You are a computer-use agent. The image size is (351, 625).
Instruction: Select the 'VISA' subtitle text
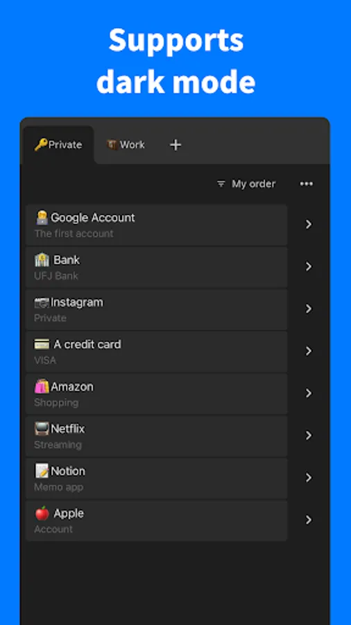coord(45,360)
